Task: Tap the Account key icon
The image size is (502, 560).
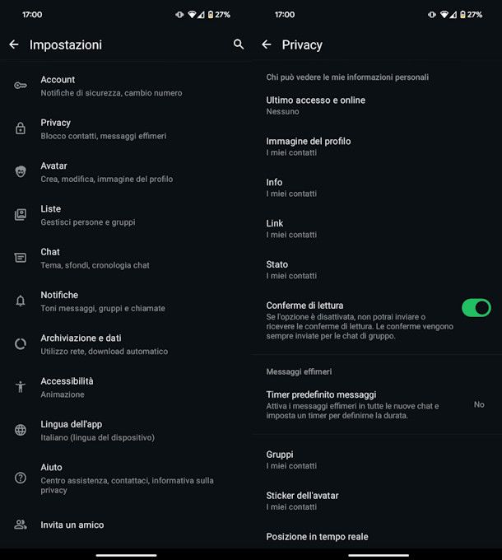Action: [x=21, y=86]
